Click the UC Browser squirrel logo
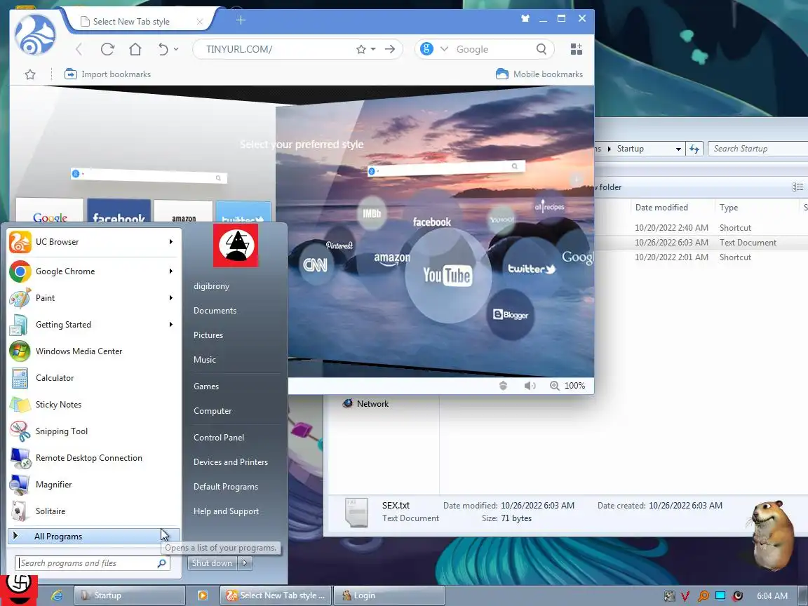This screenshot has height=606, width=808. pyautogui.click(x=35, y=35)
